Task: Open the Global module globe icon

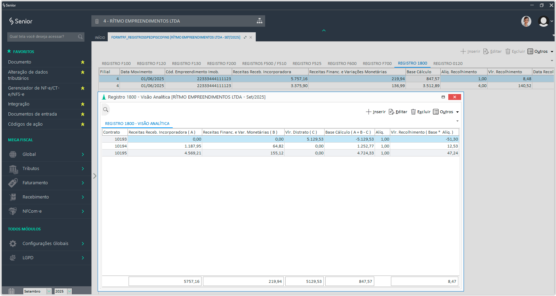Action: pos(13,154)
